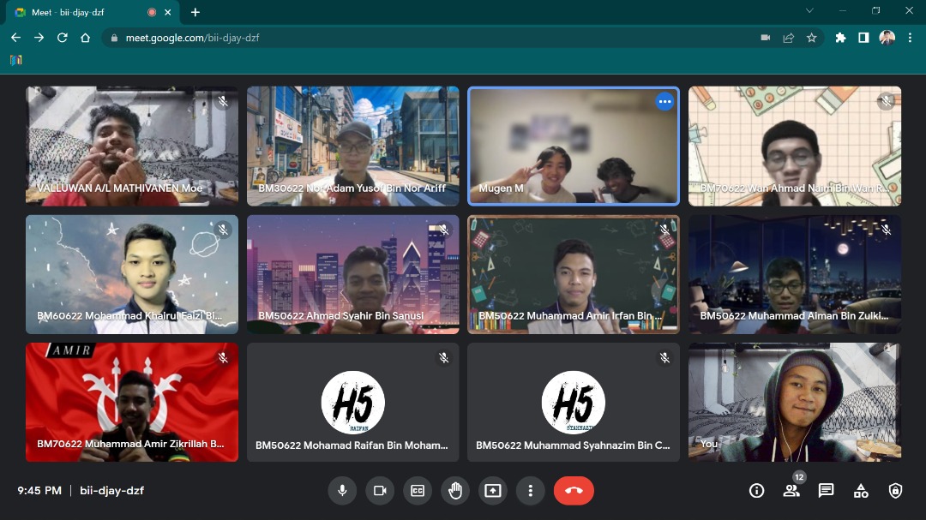Leave the call with red hang-up button
The image size is (926, 520).
click(574, 491)
